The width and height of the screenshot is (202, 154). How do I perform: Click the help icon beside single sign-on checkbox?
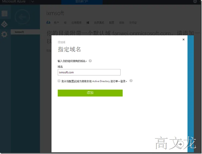pos(131,81)
